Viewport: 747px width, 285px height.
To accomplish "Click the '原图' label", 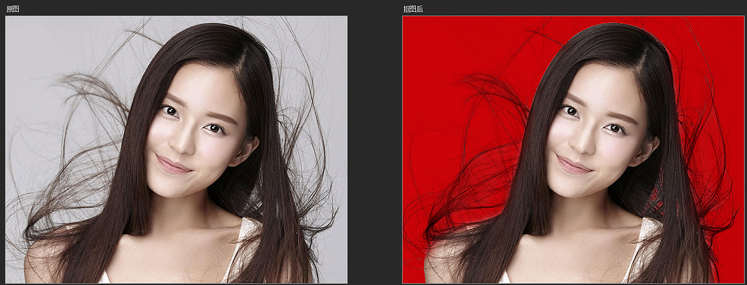I will tap(13, 9).
